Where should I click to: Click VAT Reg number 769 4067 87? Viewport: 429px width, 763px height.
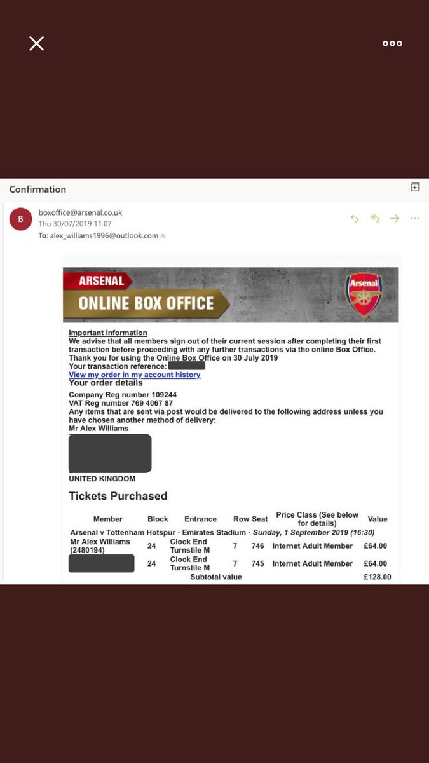(x=121, y=403)
